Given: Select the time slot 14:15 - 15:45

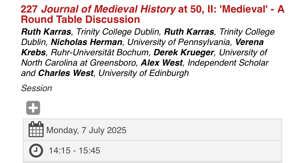Looking at the screenshot, I should pyautogui.click(x=74, y=150).
